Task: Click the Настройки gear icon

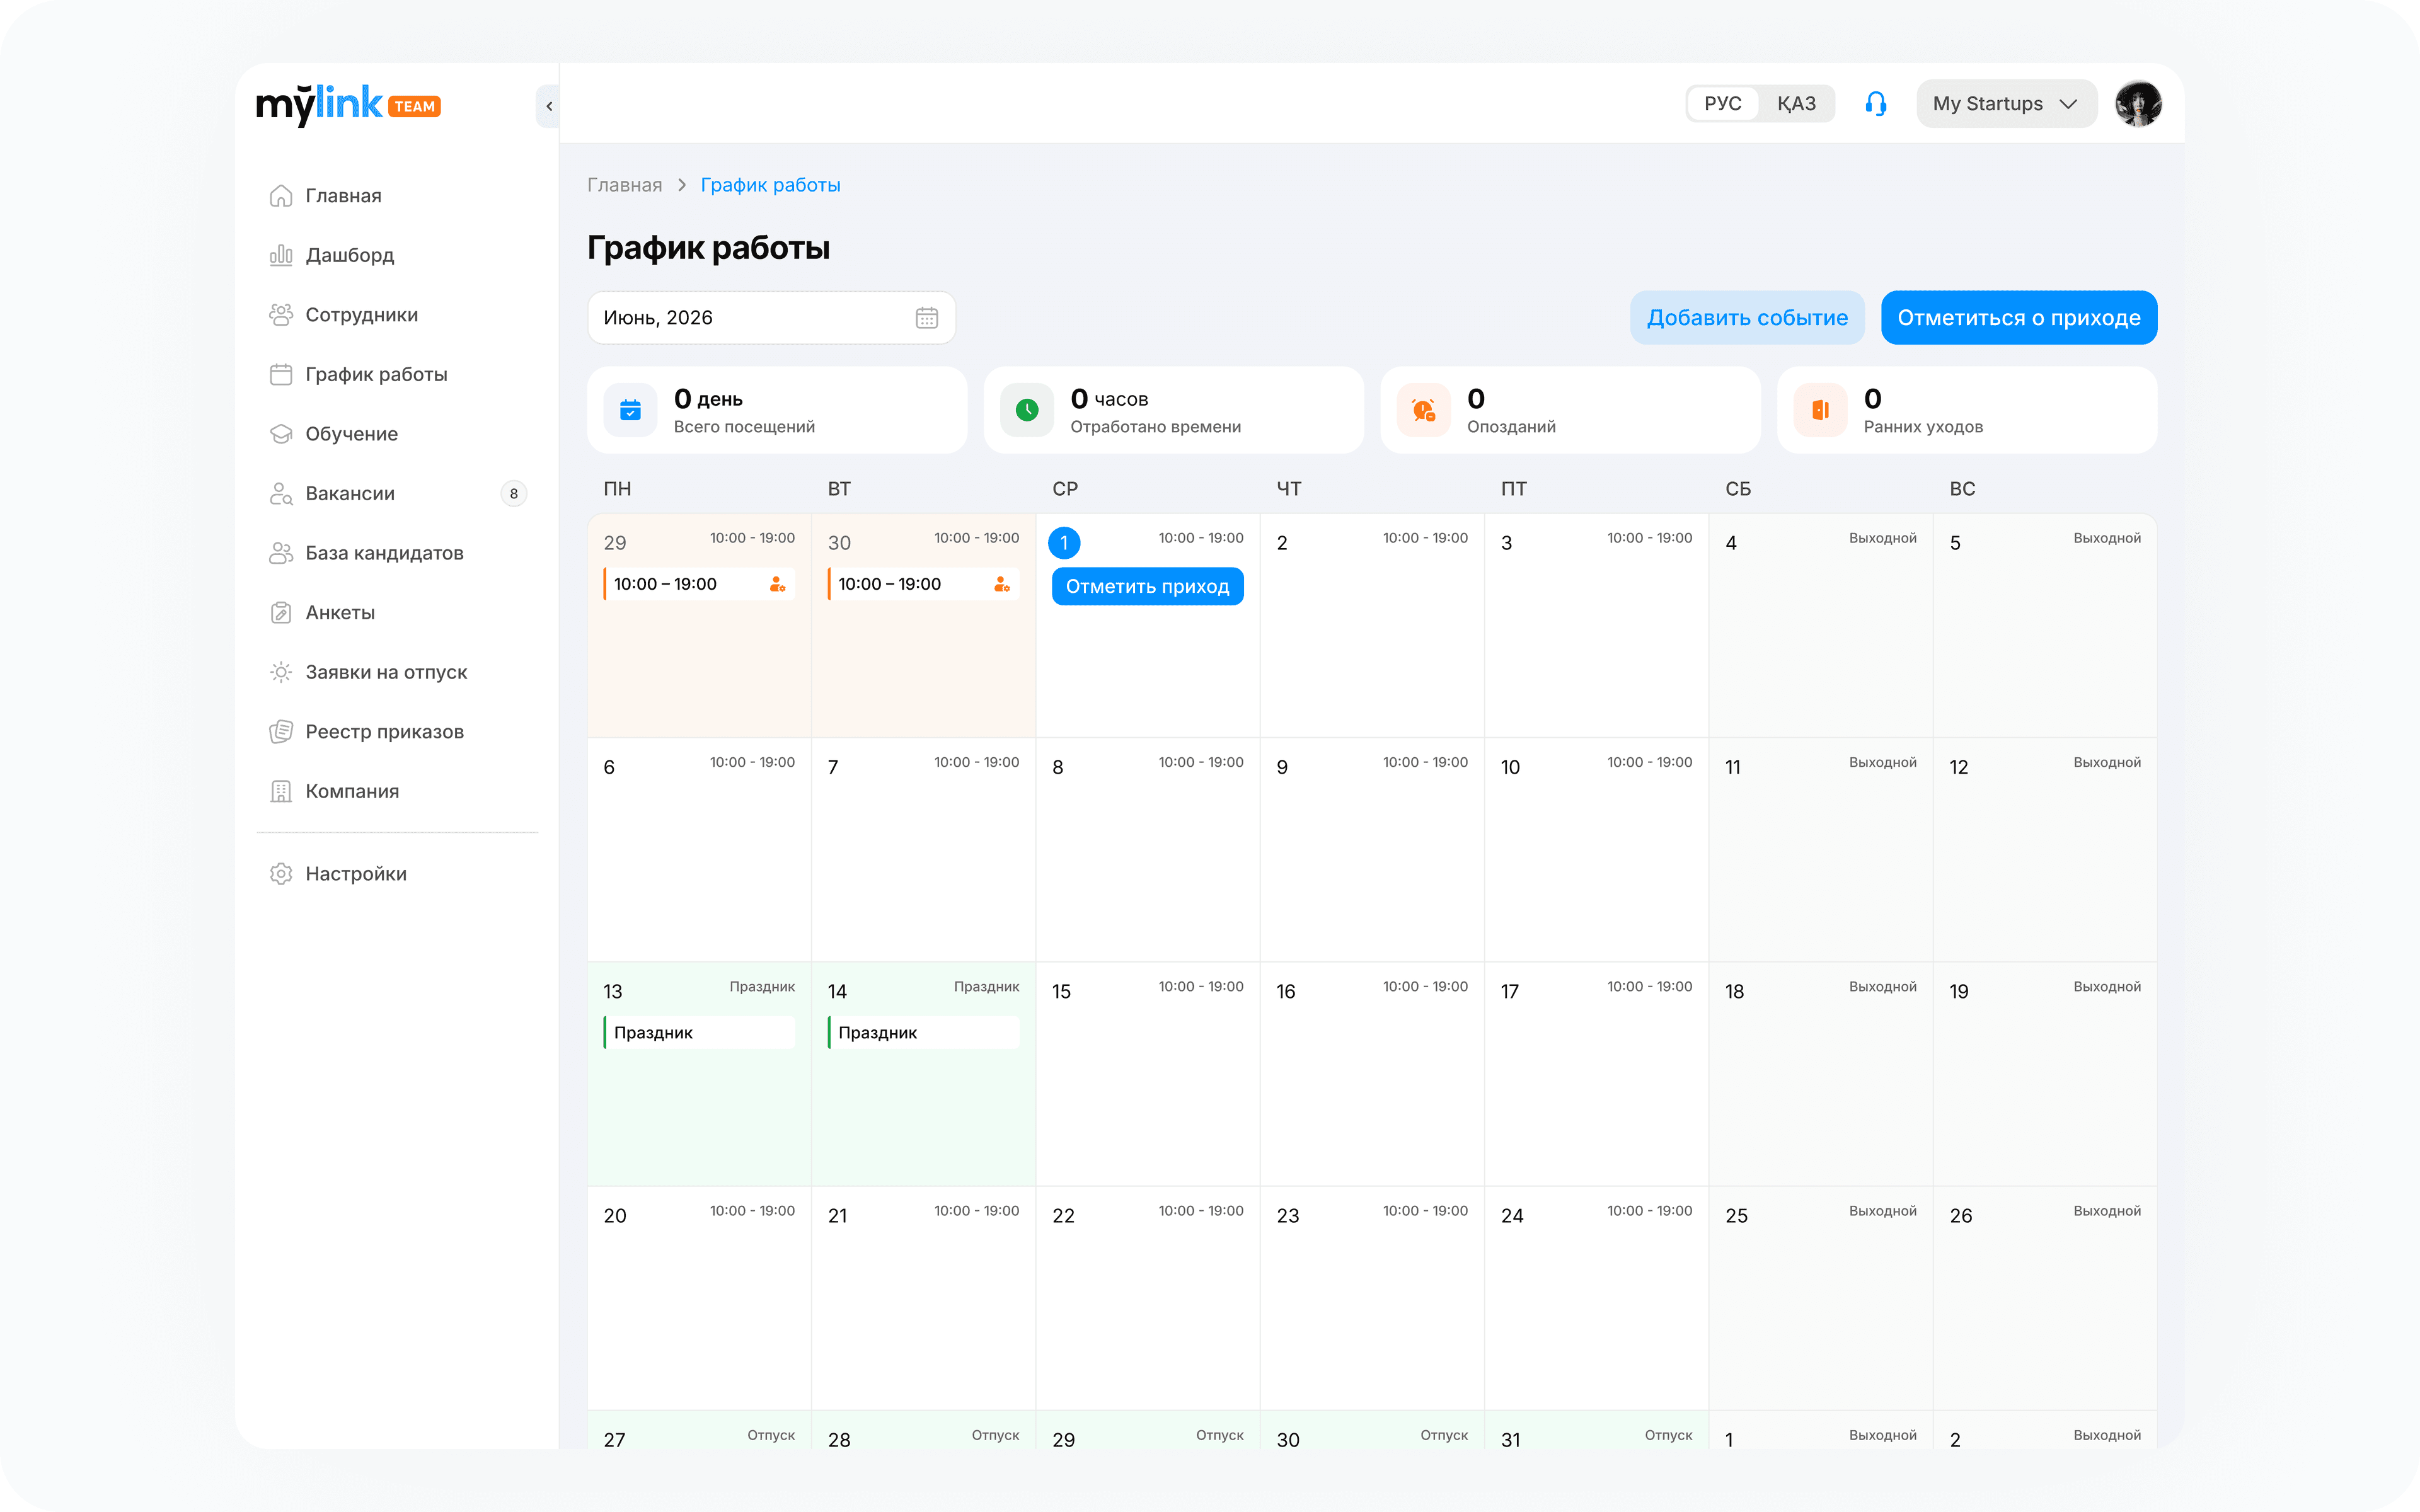Action: click(281, 874)
